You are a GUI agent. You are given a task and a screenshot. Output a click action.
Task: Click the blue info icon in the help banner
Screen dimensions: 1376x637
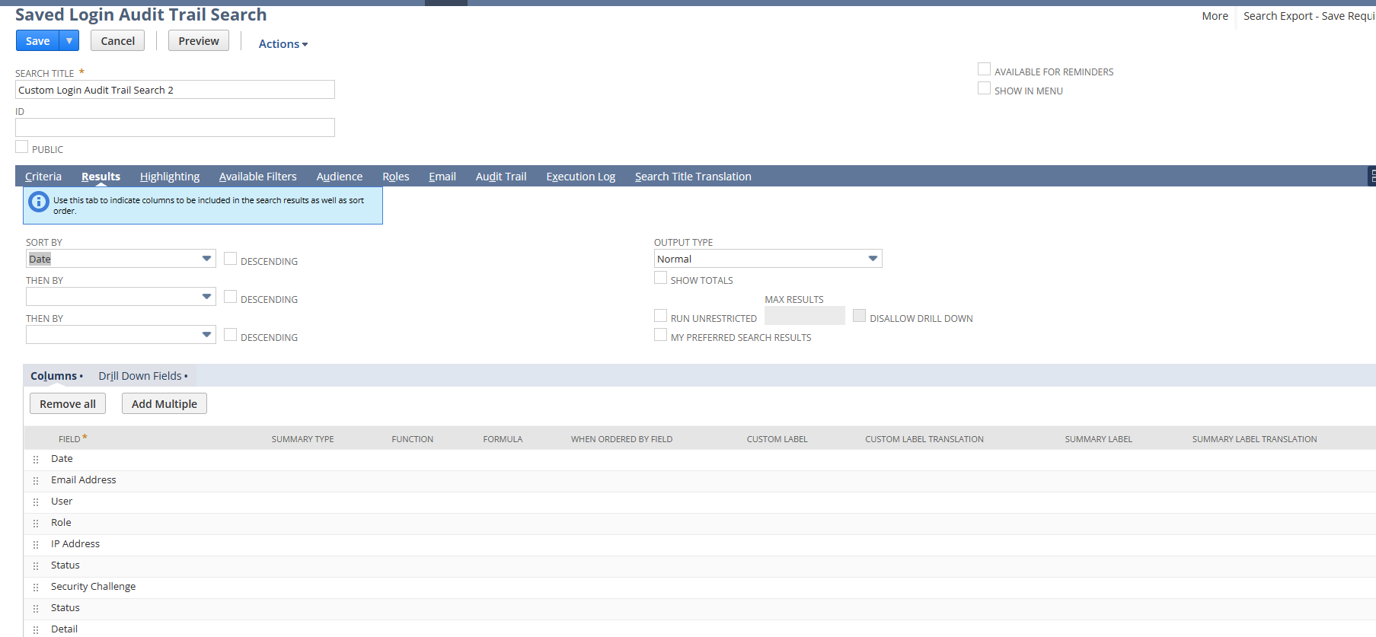click(x=38, y=202)
